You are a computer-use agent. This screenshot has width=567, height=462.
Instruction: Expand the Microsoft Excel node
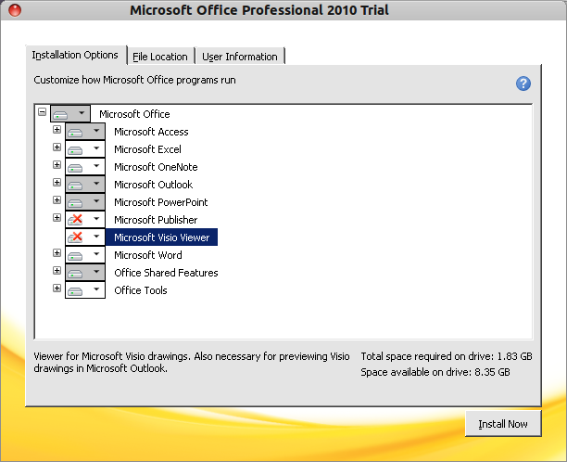[57, 147]
